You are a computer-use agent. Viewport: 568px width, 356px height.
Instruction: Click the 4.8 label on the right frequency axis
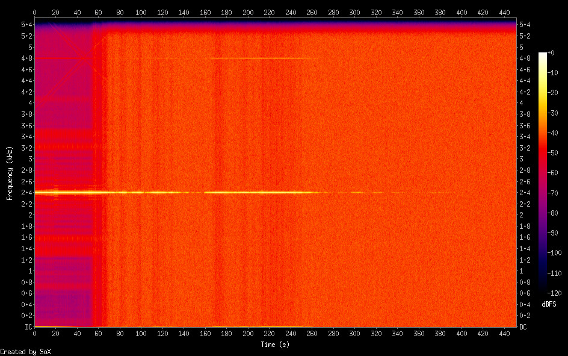524,58
